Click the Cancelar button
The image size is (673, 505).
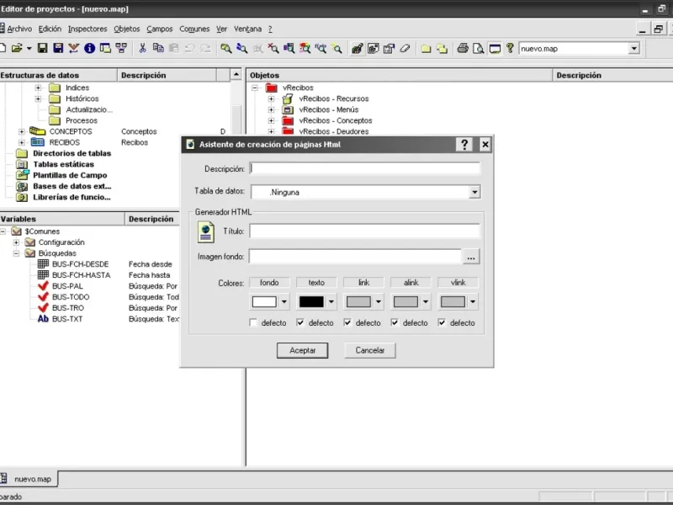click(x=370, y=350)
